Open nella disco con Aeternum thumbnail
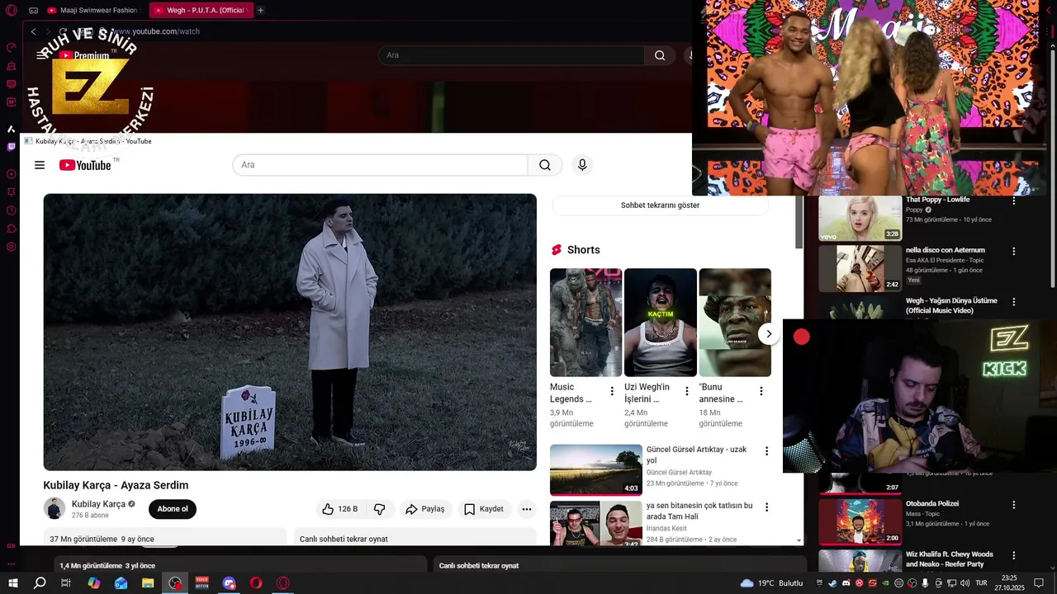This screenshot has width=1057, height=594. [x=860, y=269]
